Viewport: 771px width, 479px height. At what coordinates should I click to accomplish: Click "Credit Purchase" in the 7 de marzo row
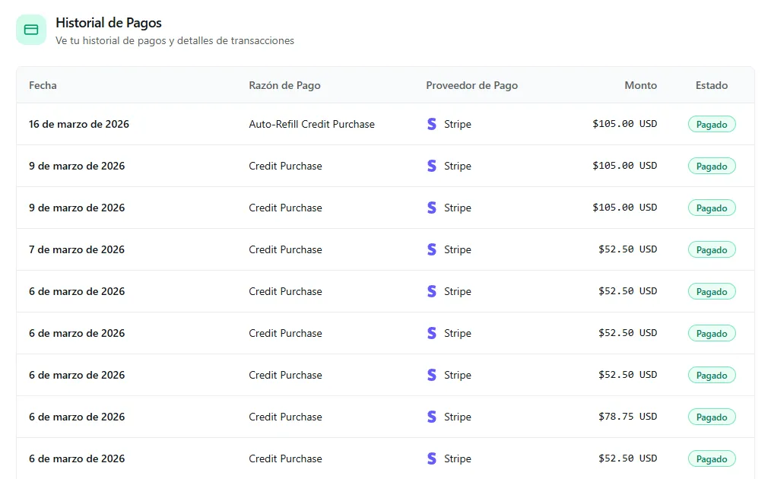(x=285, y=249)
